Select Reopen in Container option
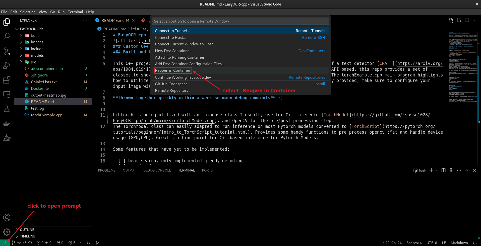This screenshot has width=481, height=246. pos(240,70)
